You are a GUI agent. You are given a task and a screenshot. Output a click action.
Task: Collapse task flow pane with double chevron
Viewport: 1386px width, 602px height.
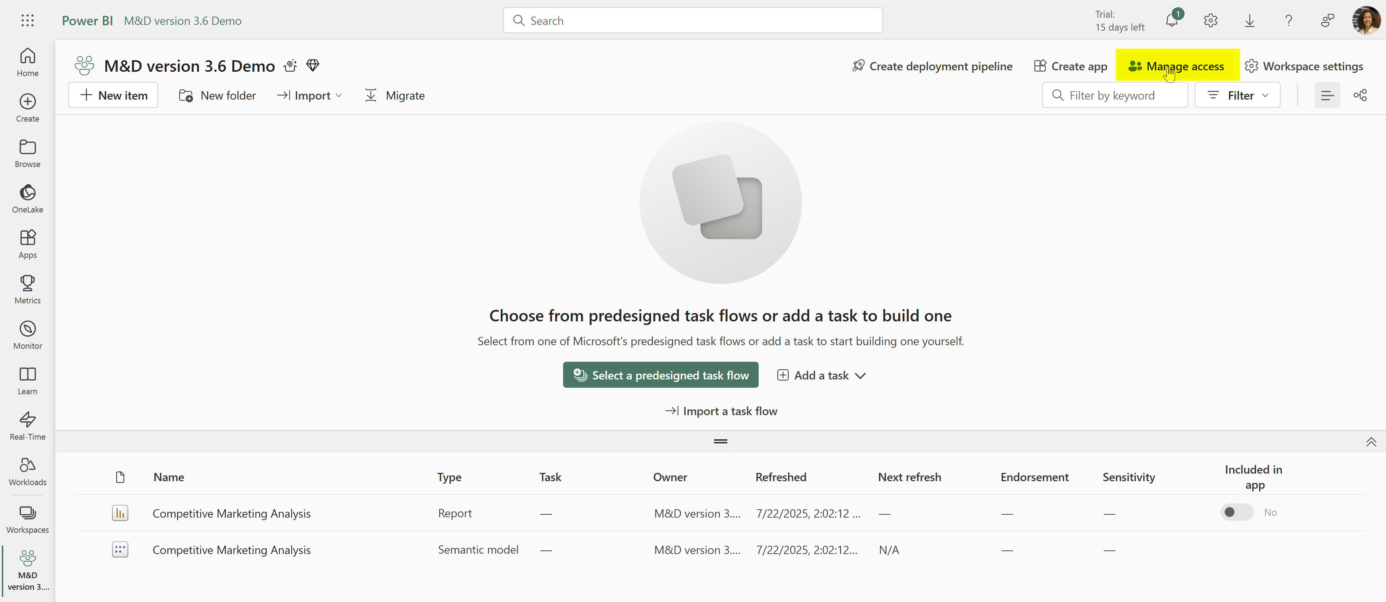coord(1371,442)
